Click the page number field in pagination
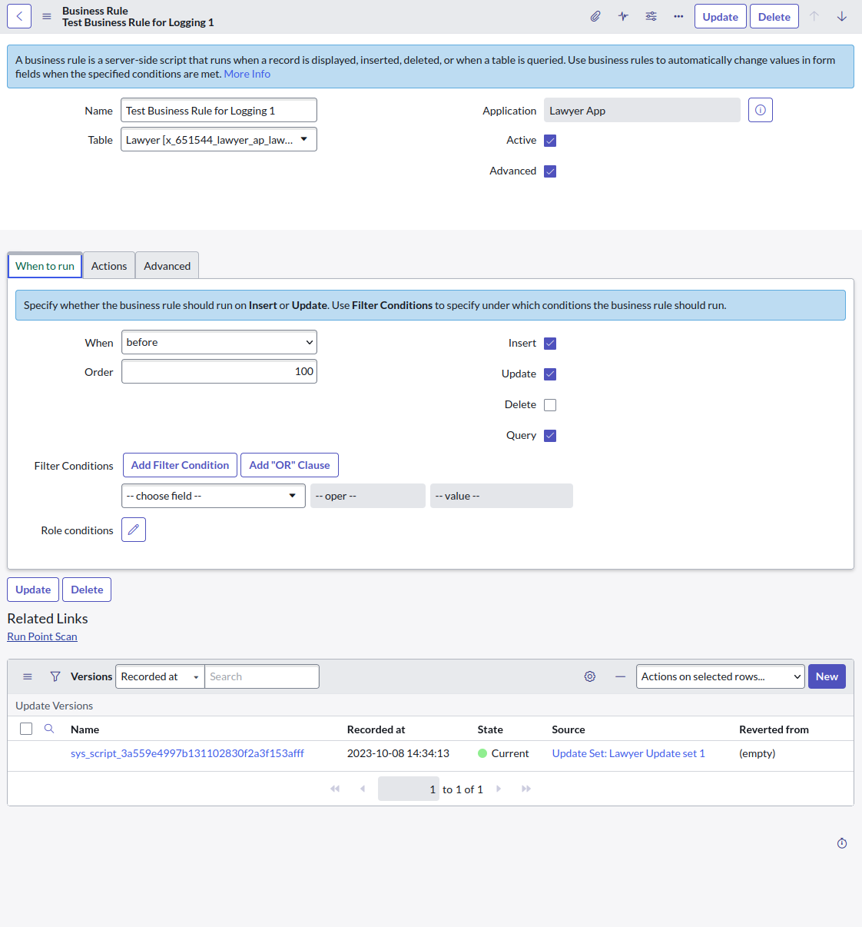Image resolution: width=862 pixels, height=927 pixels. pos(409,789)
